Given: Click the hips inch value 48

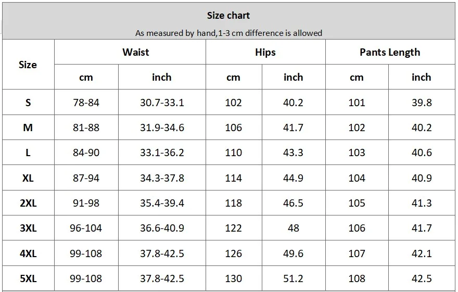Looking at the screenshot, I should tap(293, 228).
